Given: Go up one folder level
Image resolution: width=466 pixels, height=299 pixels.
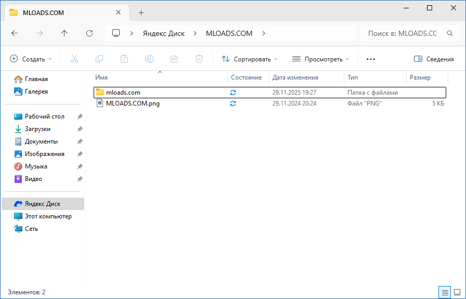Looking at the screenshot, I should (64, 33).
